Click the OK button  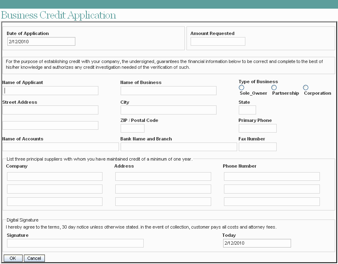(13, 258)
